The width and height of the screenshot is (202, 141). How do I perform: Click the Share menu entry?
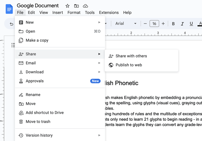click(60, 54)
